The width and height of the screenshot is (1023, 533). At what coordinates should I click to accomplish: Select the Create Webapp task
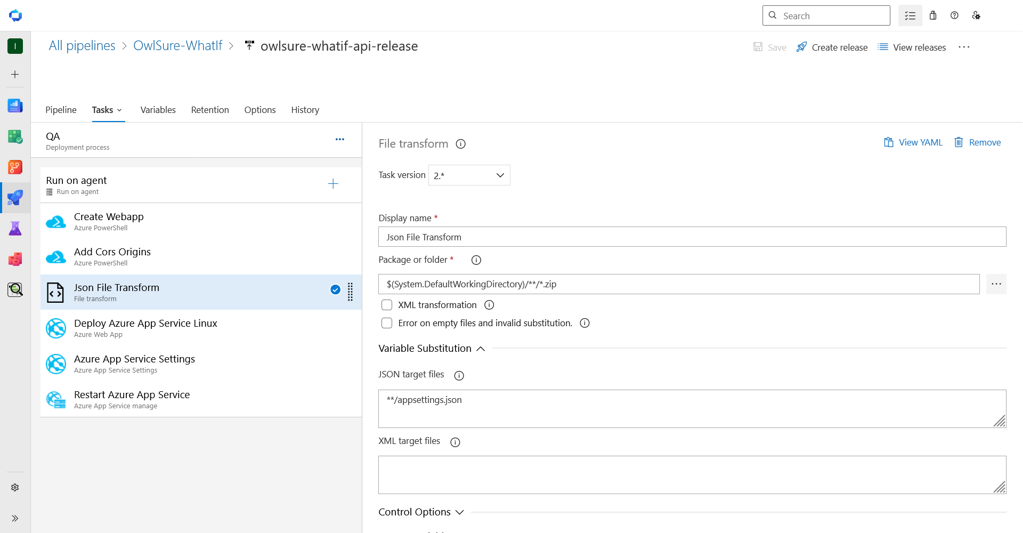pos(201,221)
